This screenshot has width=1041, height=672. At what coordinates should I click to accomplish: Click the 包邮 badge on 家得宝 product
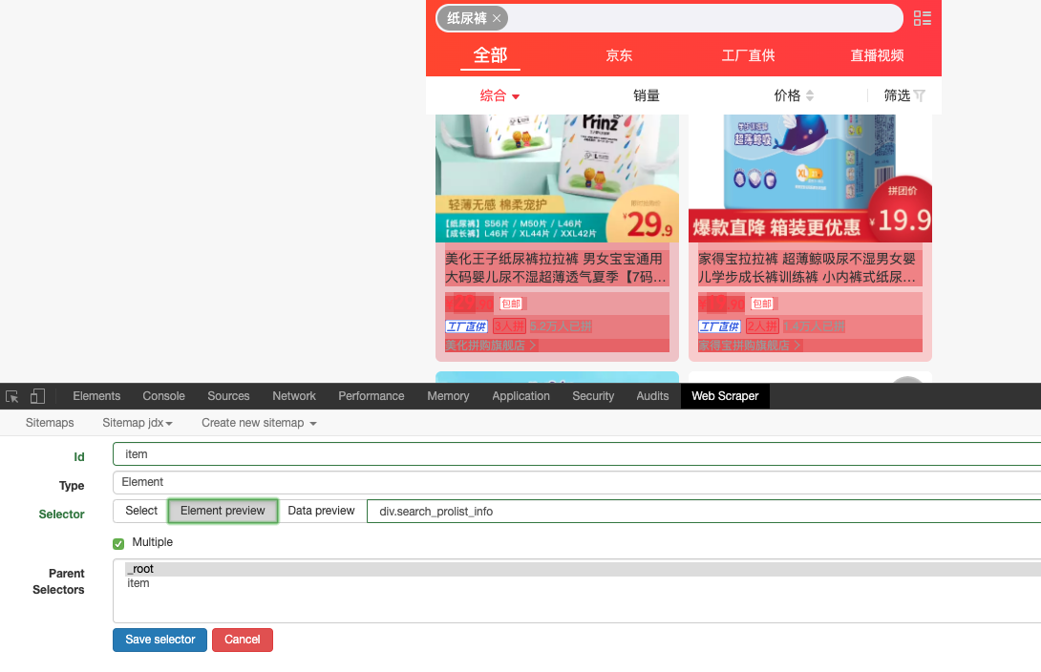[762, 304]
